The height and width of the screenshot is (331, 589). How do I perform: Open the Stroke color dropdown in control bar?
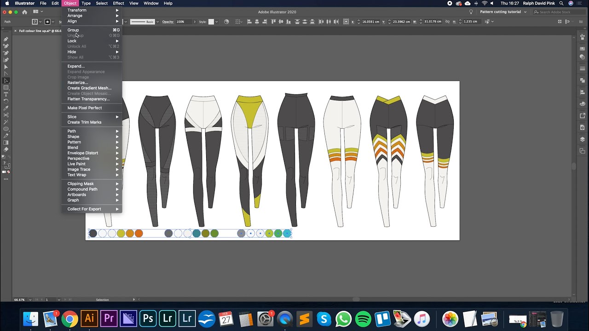tap(53, 22)
